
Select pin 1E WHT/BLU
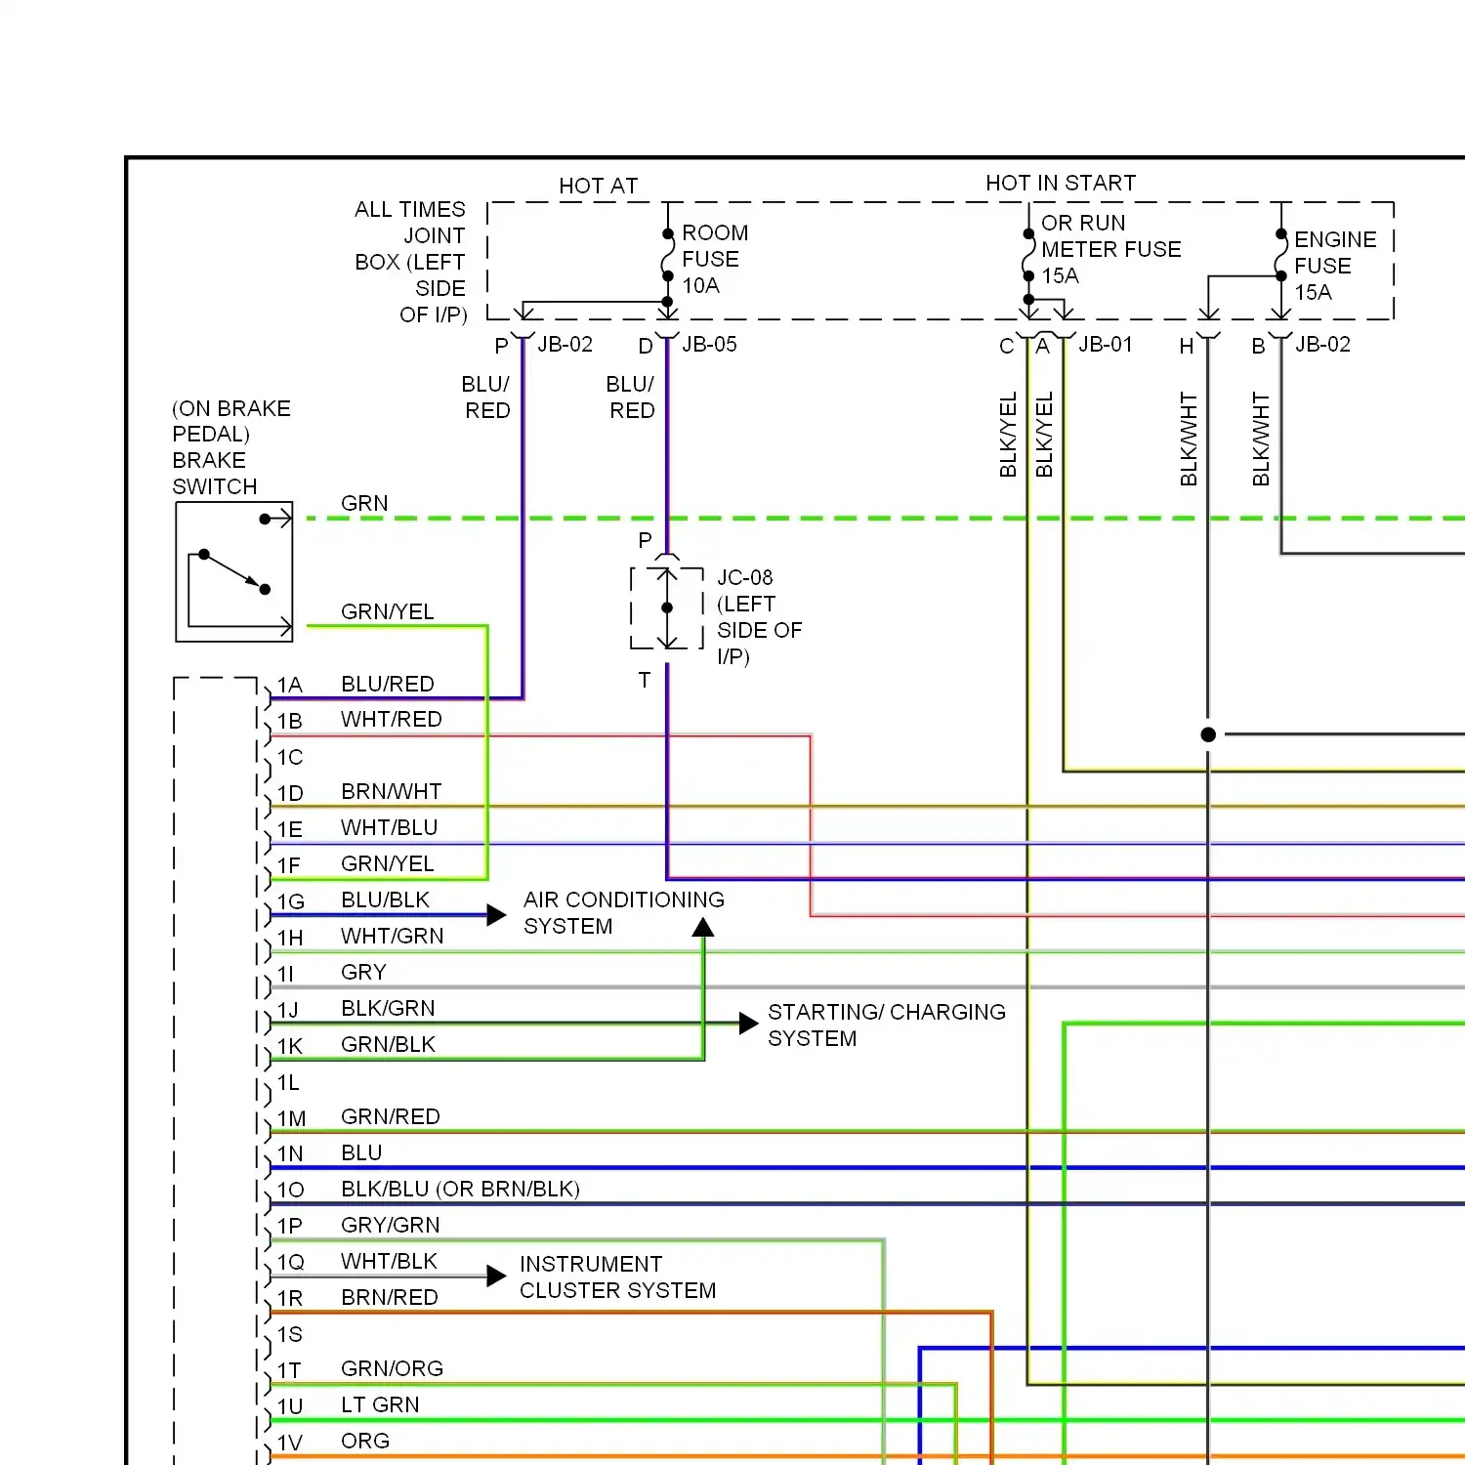[357, 828]
